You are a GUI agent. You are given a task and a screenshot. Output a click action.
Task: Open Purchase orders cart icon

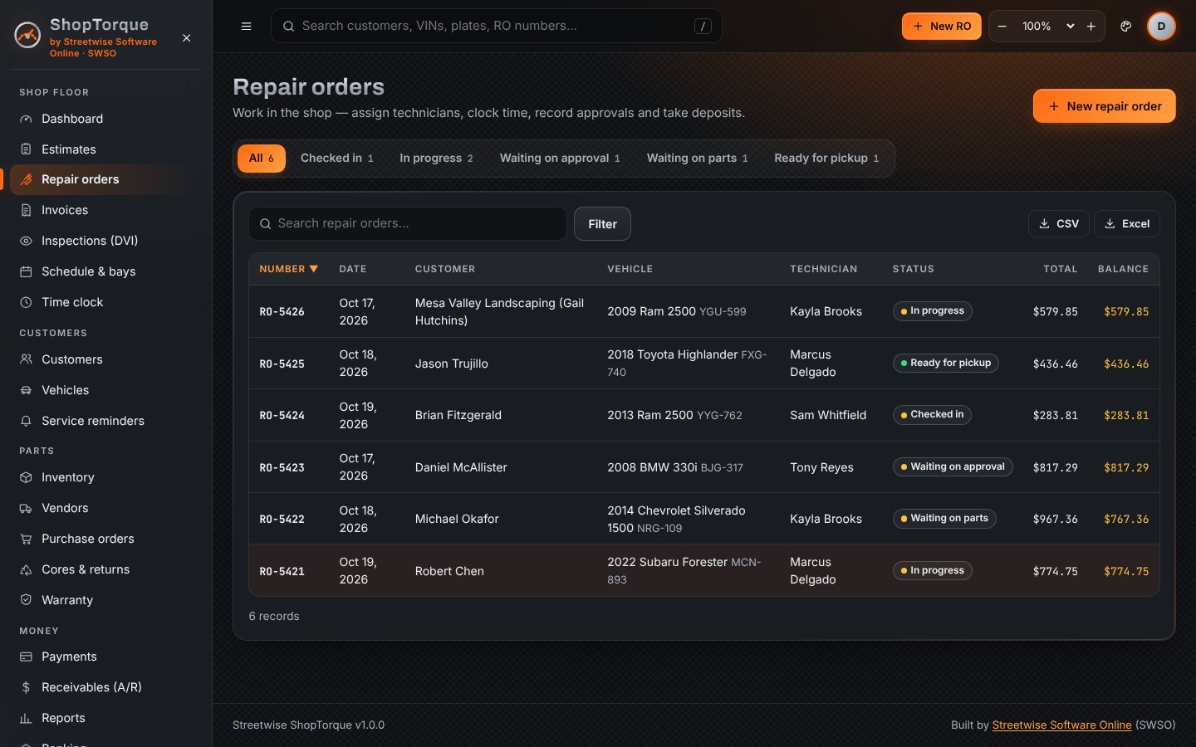[x=26, y=539]
